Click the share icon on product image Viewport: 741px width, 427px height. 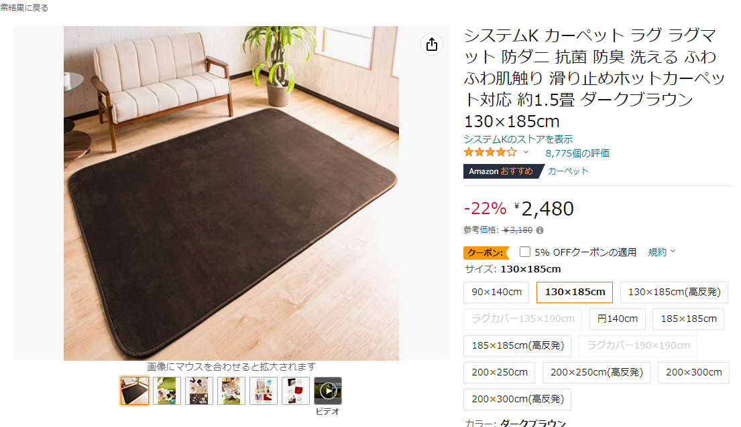point(431,45)
